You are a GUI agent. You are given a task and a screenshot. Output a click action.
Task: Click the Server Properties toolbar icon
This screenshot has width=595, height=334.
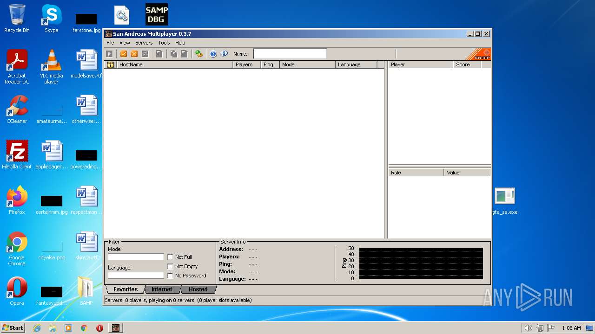click(x=184, y=54)
